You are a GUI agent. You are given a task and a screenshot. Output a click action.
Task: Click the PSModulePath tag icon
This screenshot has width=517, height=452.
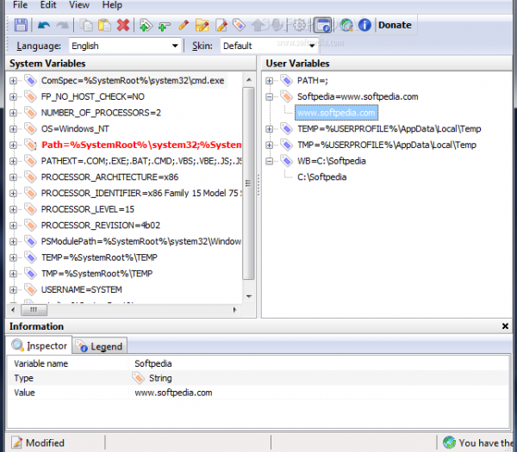click(x=30, y=241)
